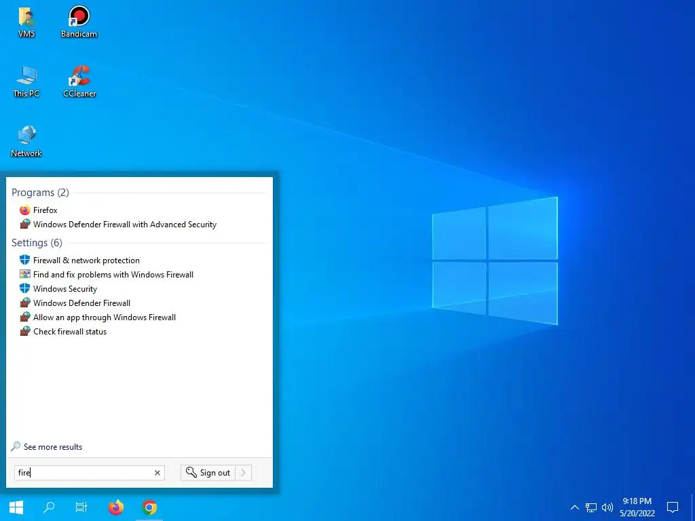Open taskbar Search magnifier
This screenshot has height=521, width=695.
pos(49,507)
